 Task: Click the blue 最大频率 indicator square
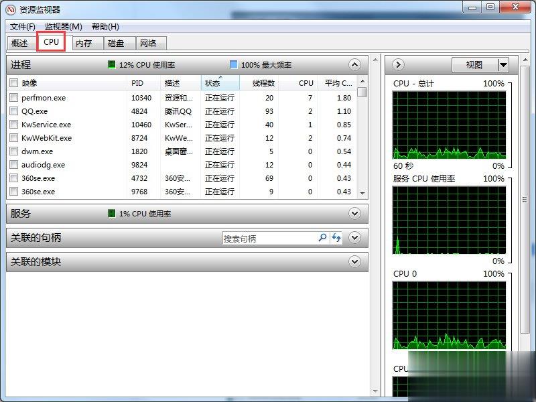point(233,64)
